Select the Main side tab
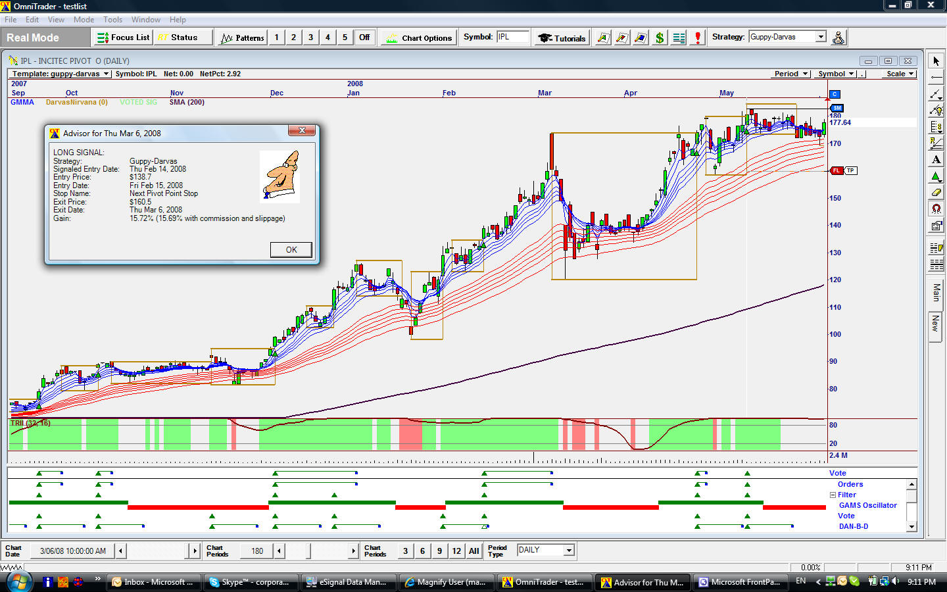 point(936,293)
